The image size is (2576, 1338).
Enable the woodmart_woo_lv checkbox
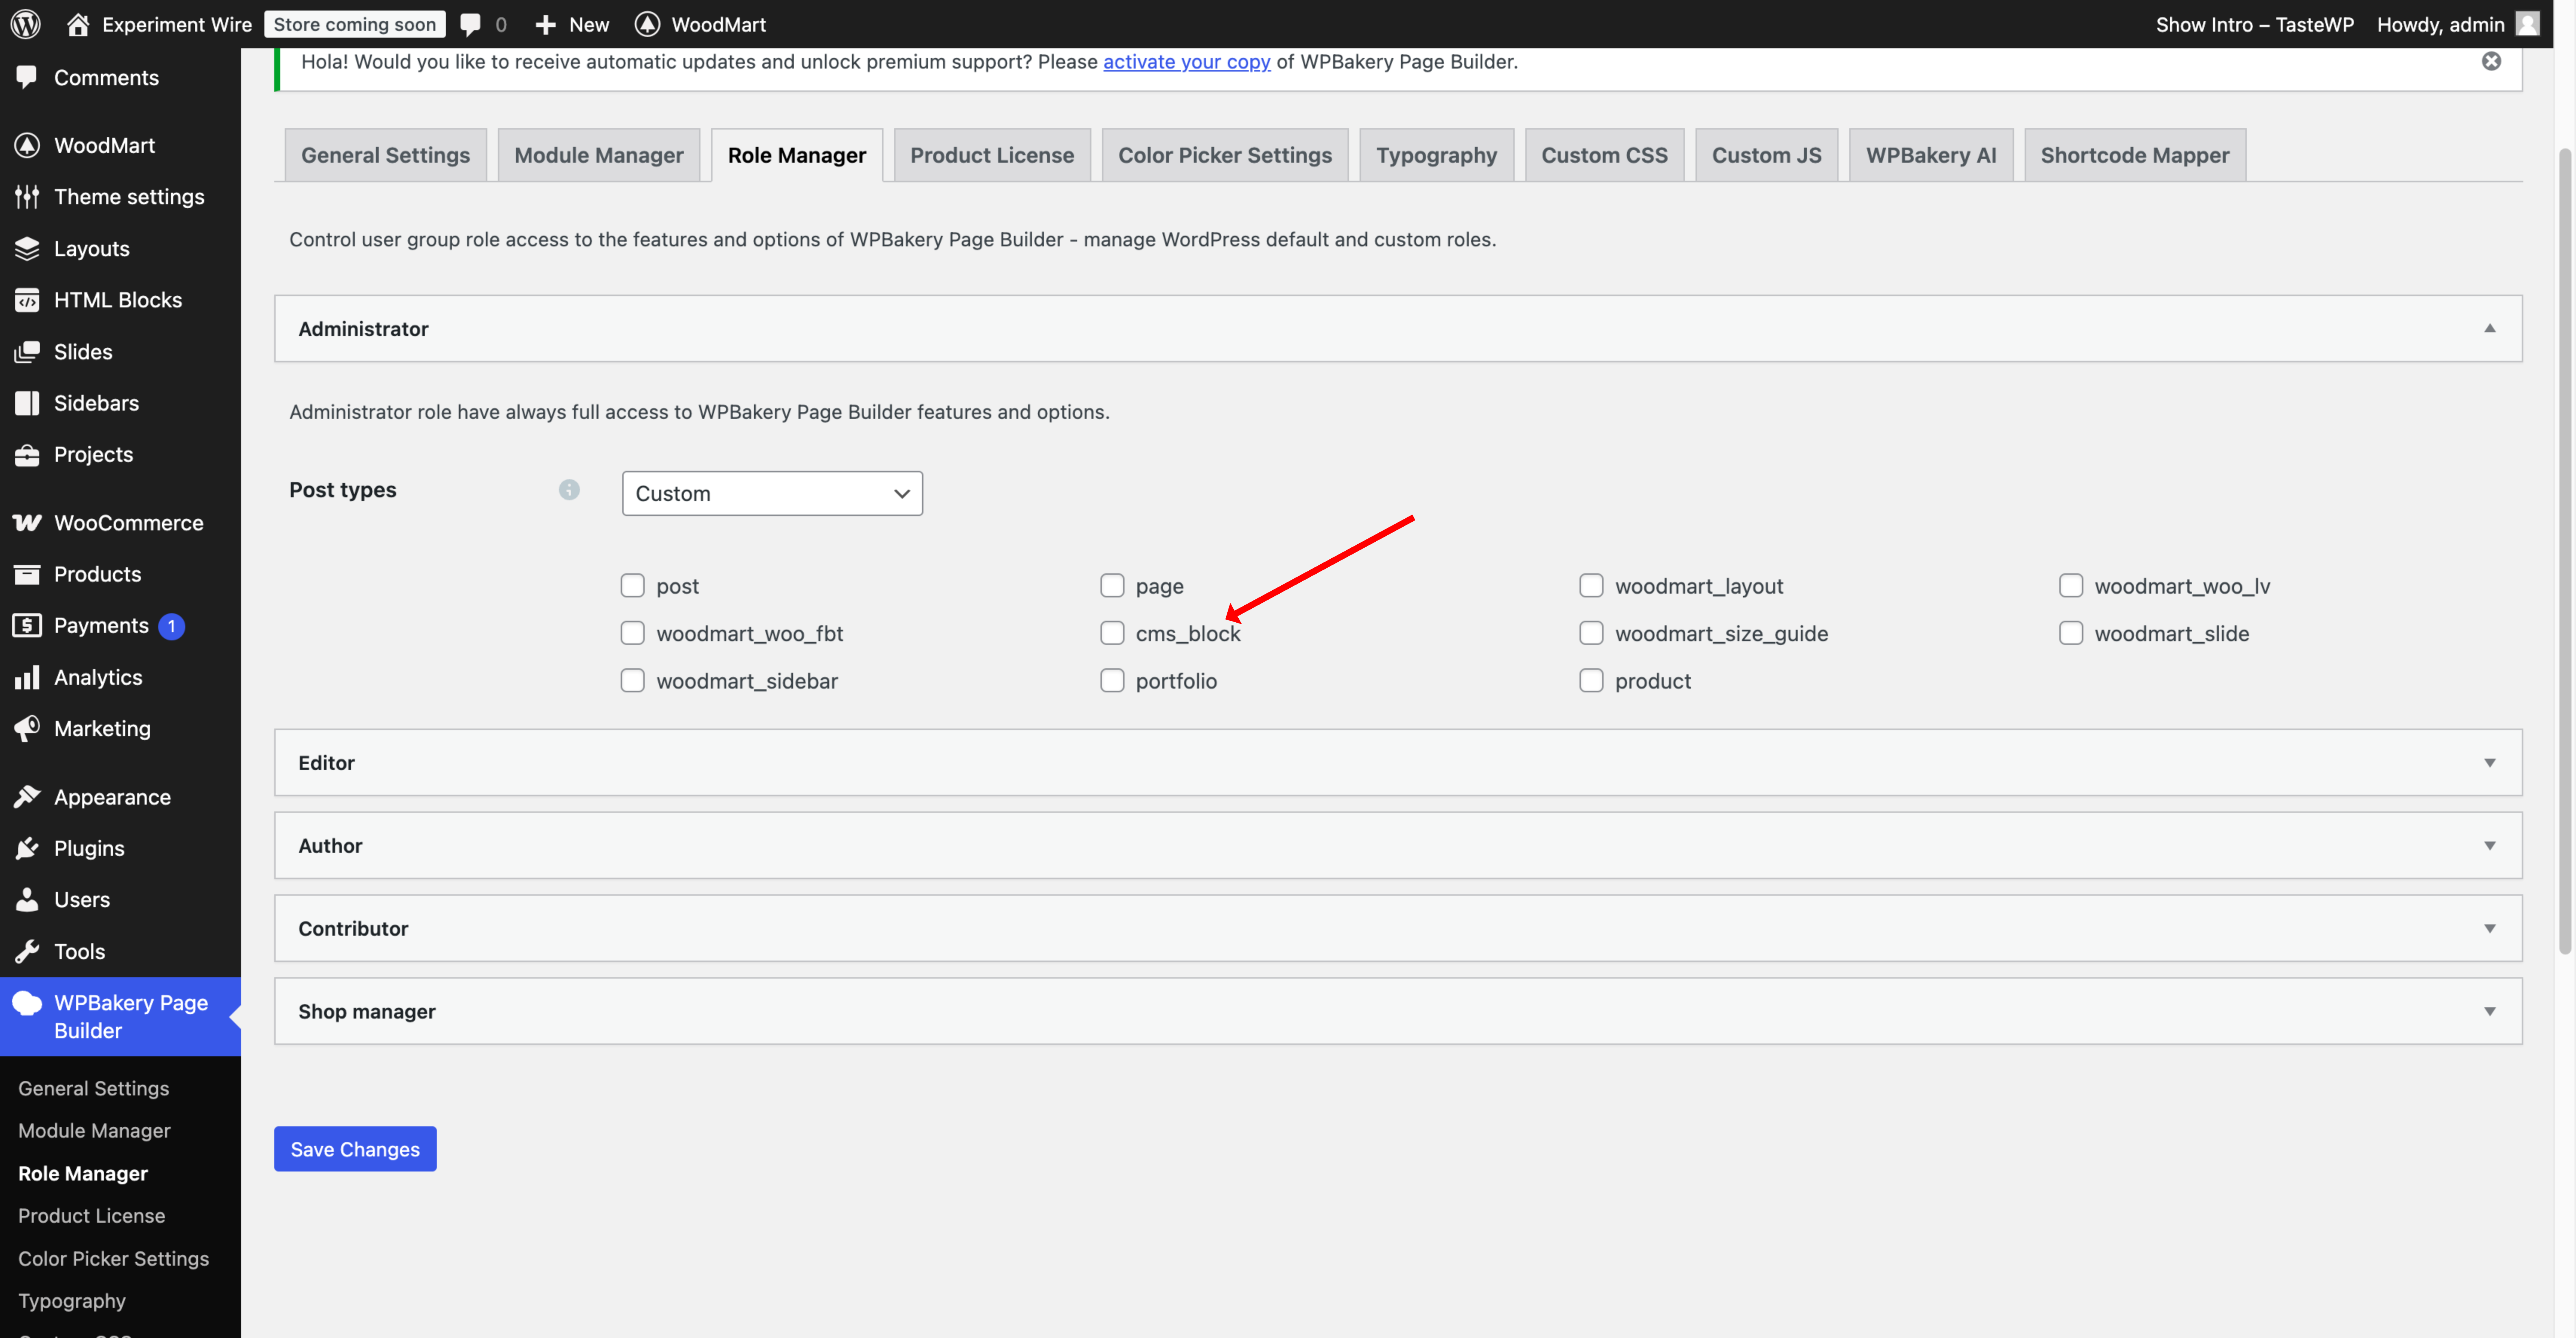2071,586
